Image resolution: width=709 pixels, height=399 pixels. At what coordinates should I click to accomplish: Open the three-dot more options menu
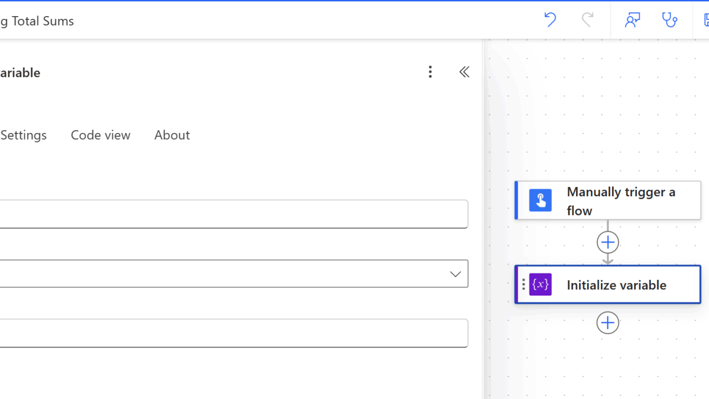pos(430,72)
